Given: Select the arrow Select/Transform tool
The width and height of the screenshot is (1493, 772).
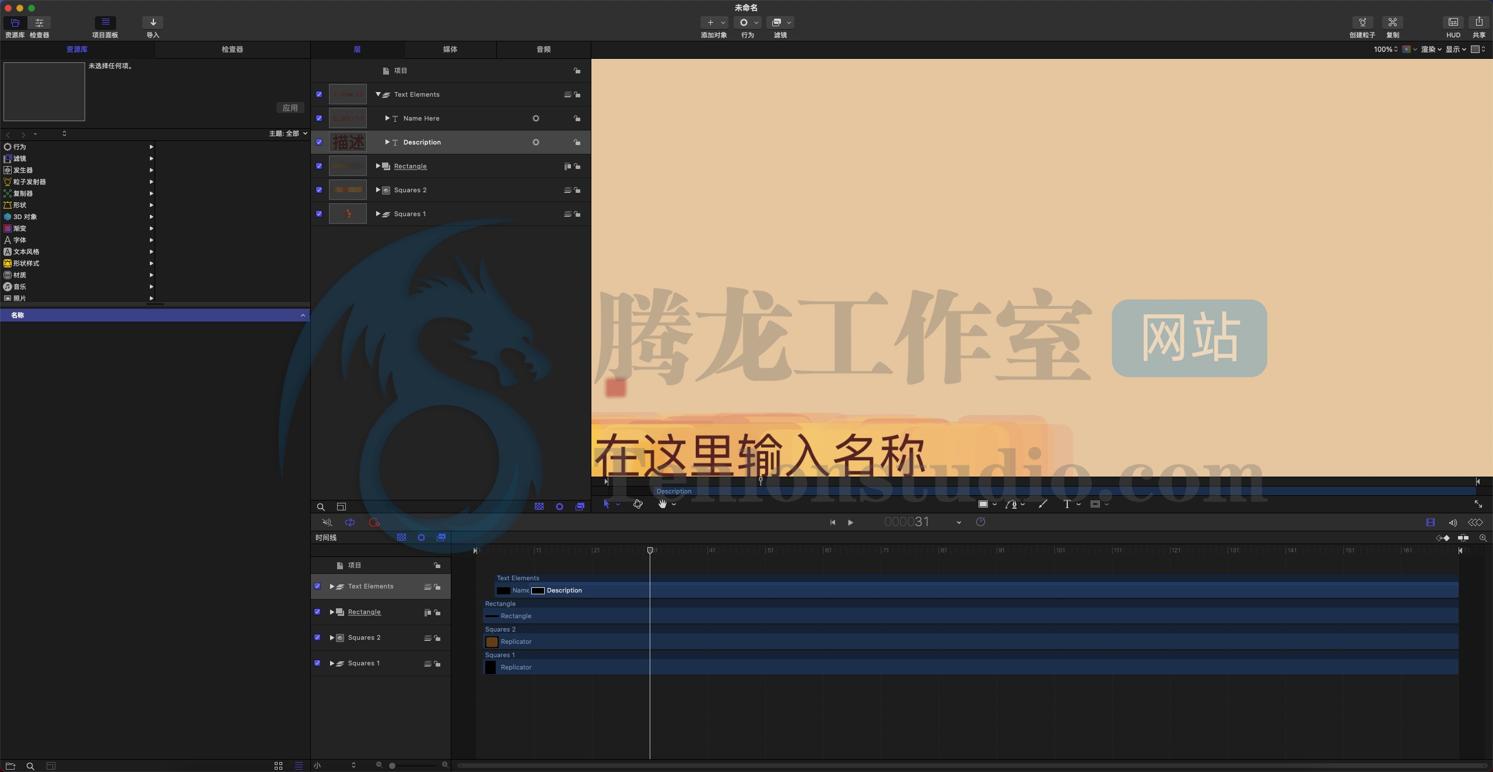Looking at the screenshot, I should (x=607, y=504).
